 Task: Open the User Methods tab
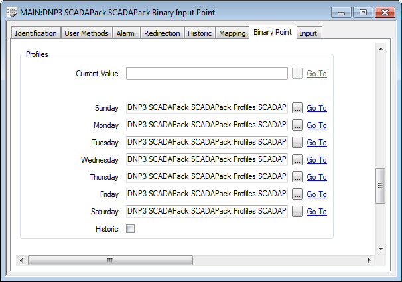click(86, 33)
